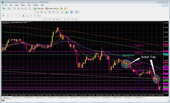Open a New Chart from the toolbar icon

point(4,8)
